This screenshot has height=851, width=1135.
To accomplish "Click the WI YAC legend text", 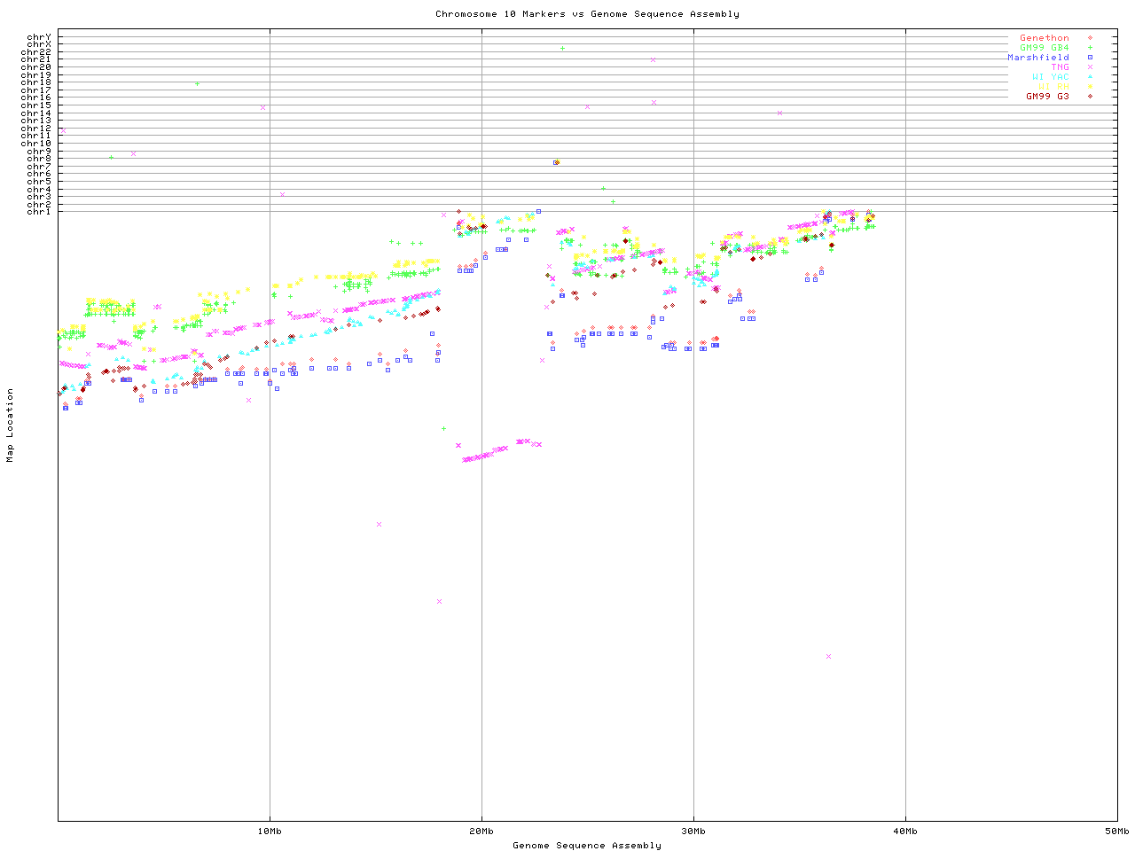I will [x=1050, y=77].
